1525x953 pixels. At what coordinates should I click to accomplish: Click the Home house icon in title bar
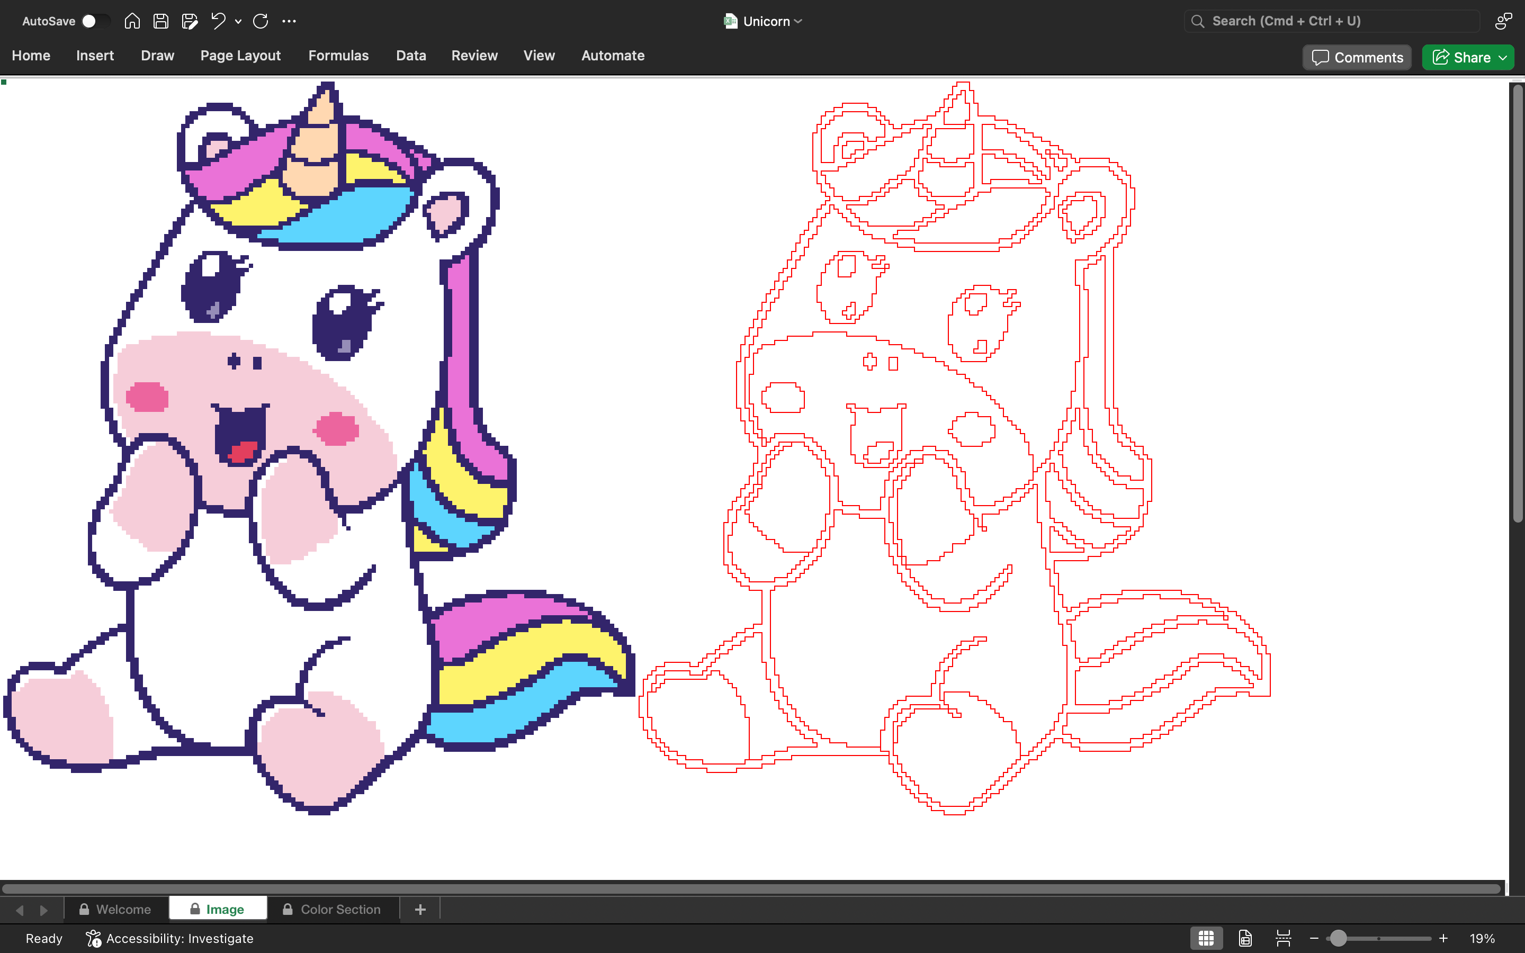[x=132, y=21]
